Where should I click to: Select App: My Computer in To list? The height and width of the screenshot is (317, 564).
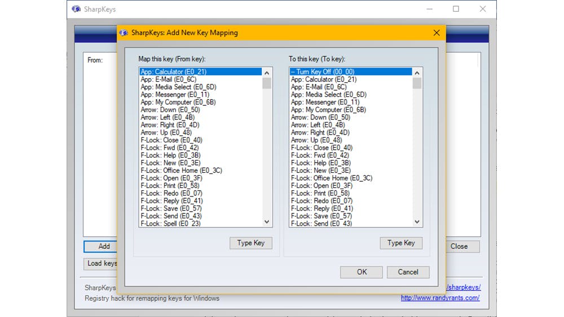pyautogui.click(x=351, y=110)
